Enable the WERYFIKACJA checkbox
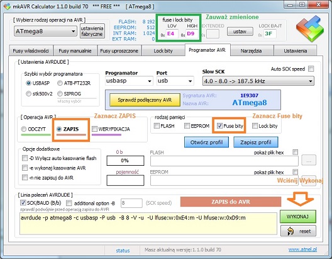Viewport: 332px width, 259px height. [x=94, y=129]
